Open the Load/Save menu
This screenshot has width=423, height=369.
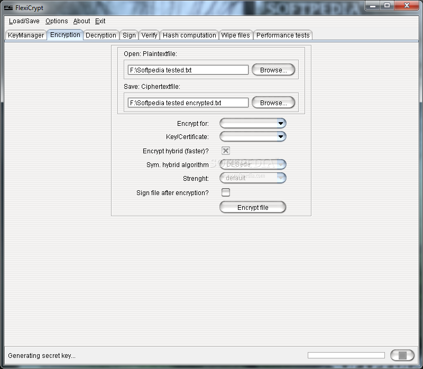click(24, 21)
